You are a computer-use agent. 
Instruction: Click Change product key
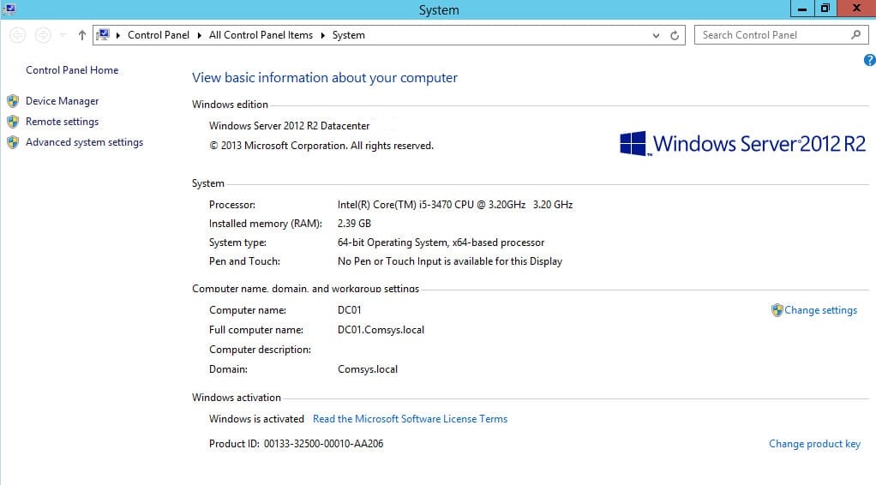[814, 444]
